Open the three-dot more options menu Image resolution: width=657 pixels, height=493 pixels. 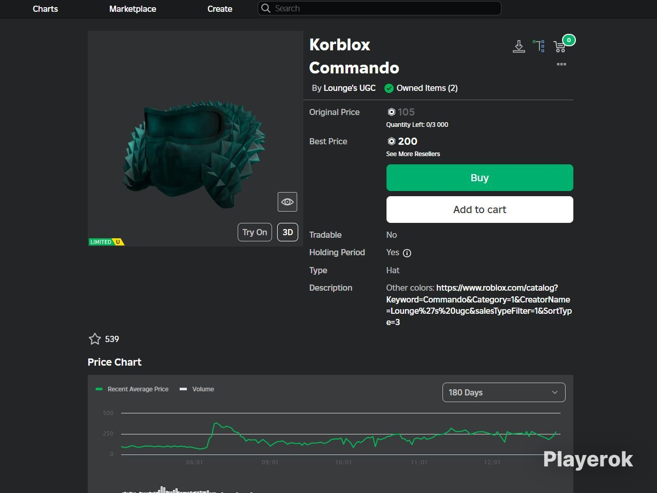562,64
